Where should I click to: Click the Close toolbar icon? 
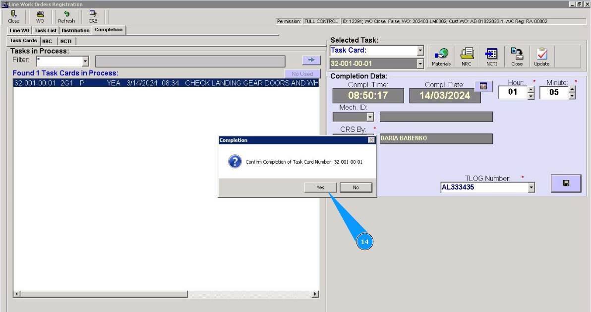click(13, 16)
